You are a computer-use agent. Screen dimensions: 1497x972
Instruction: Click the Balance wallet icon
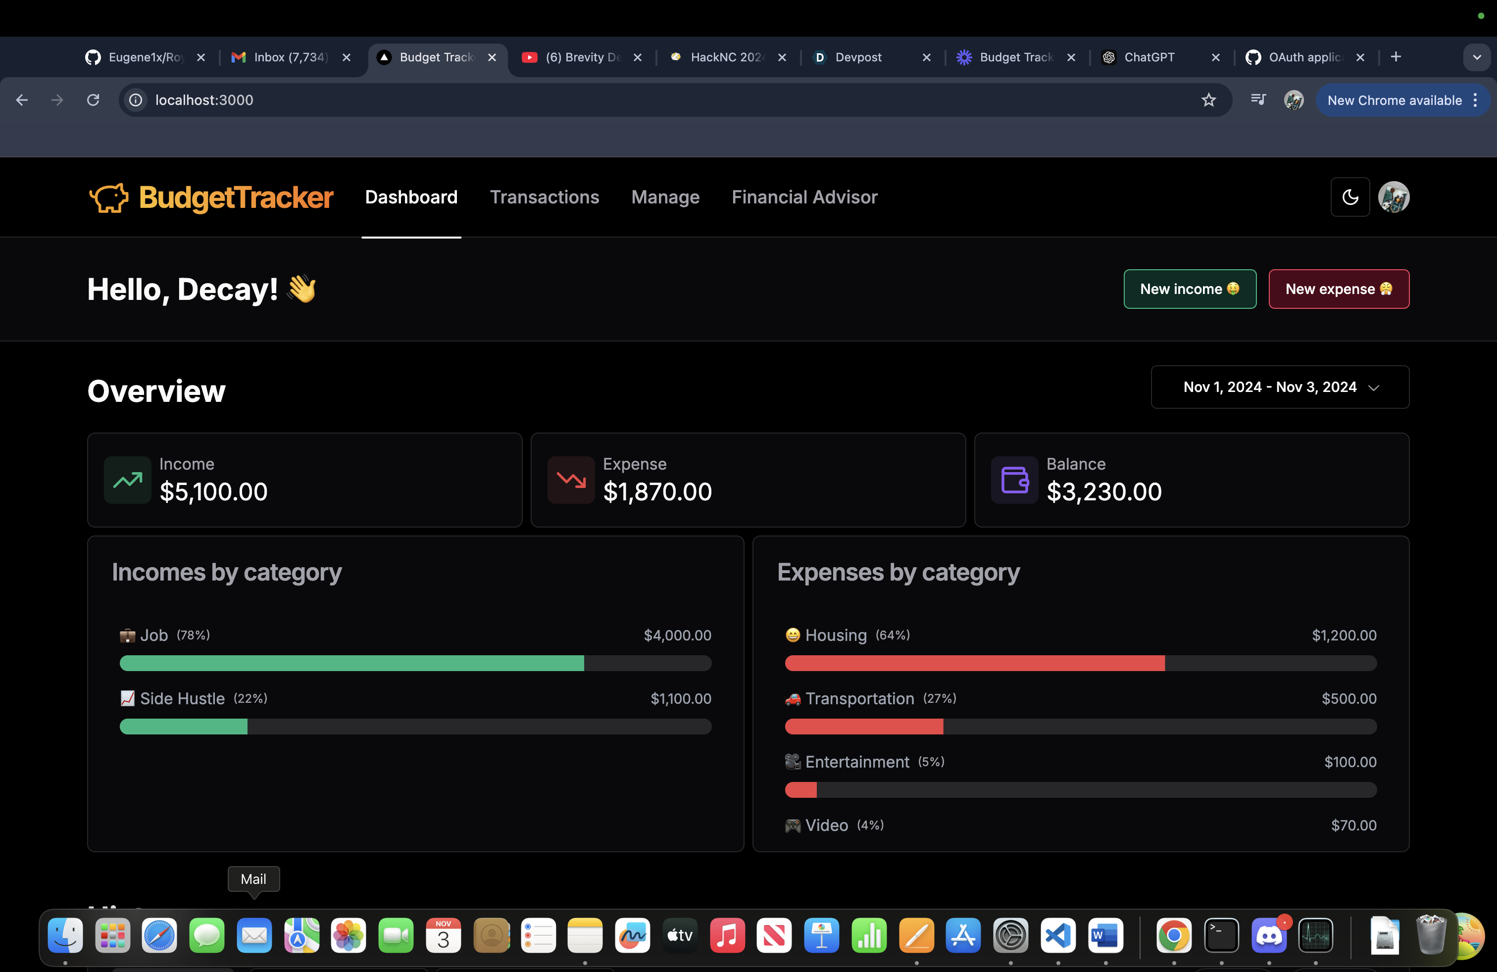click(1014, 481)
